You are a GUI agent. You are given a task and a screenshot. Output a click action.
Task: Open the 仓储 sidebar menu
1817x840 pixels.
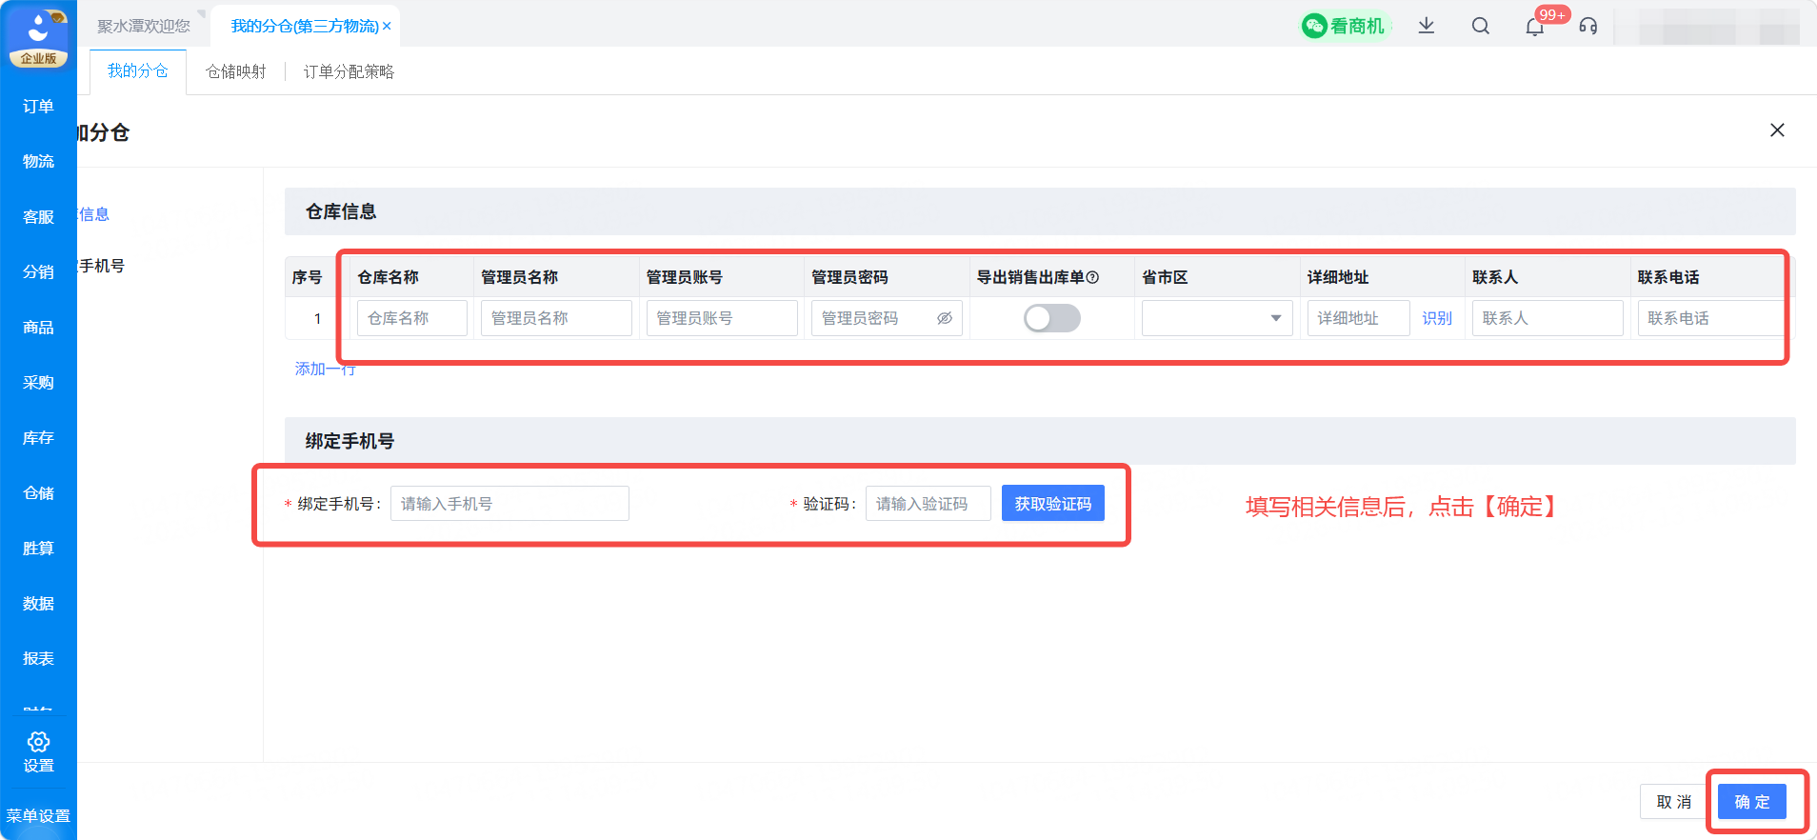tap(38, 493)
